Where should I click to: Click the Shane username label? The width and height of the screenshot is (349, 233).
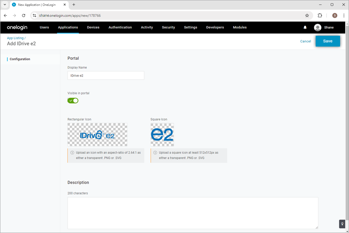[329, 28]
